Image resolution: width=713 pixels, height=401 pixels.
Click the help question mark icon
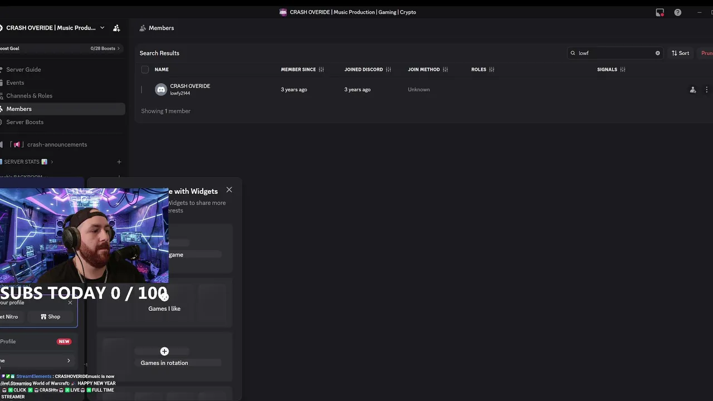[677, 12]
